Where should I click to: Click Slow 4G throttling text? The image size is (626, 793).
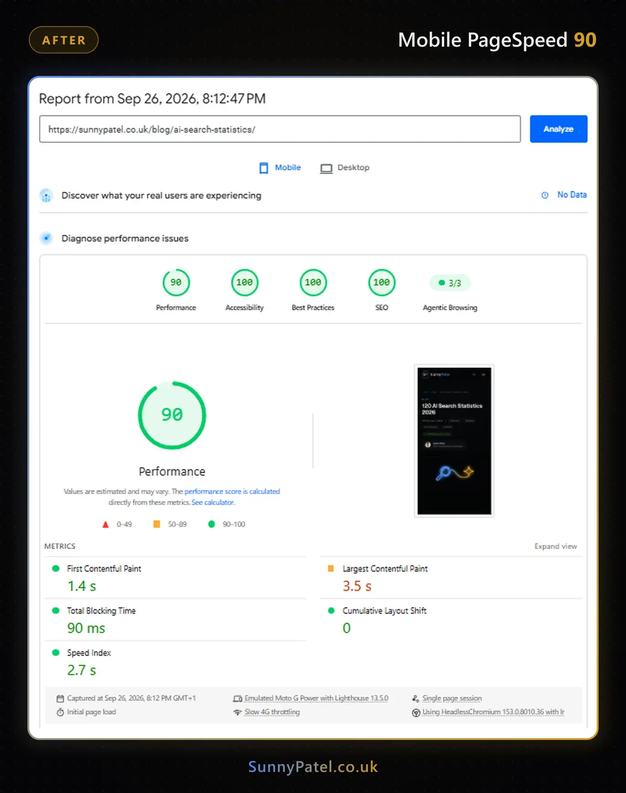272,712
